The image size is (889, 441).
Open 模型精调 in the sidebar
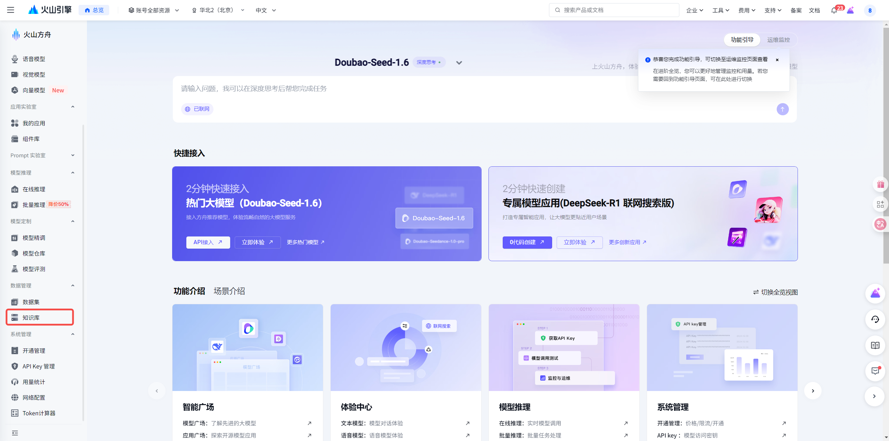point(34,238)
